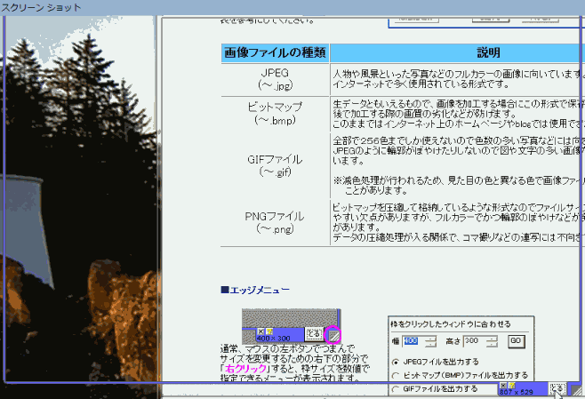
Task: Click the JPEG (～.jpg) table cell
Action: [x=275, y=79]
